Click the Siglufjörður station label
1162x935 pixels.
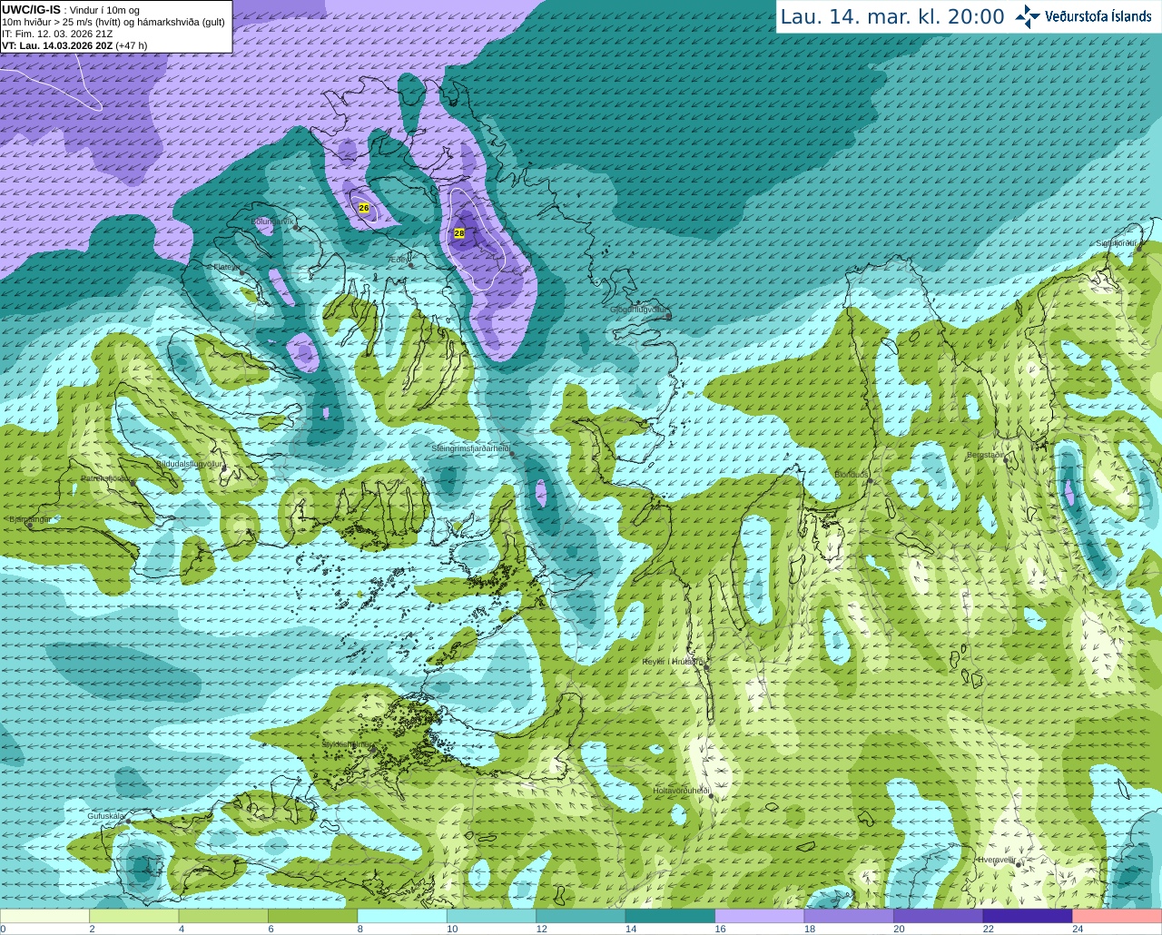[x=1117, y=243]
